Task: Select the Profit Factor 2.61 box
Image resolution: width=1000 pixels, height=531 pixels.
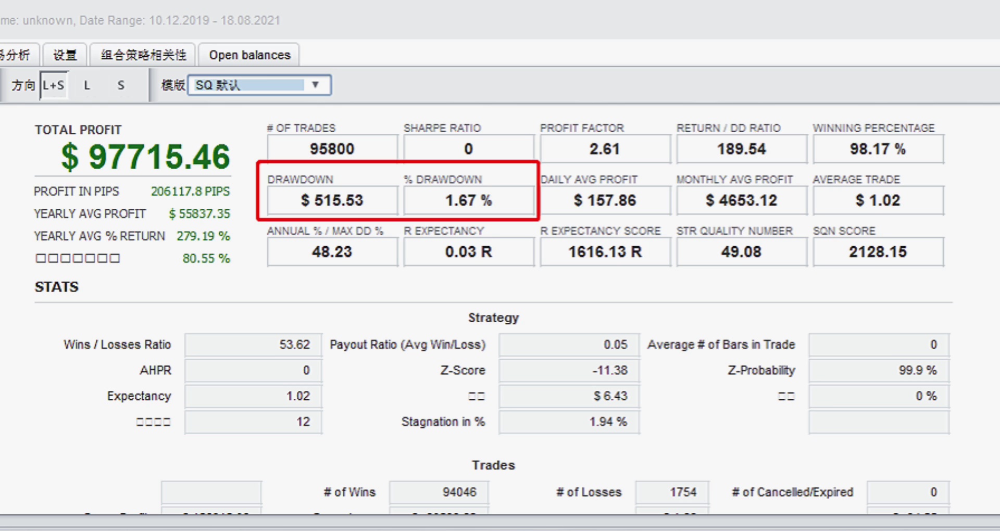Action: click(x=605, y=149)
